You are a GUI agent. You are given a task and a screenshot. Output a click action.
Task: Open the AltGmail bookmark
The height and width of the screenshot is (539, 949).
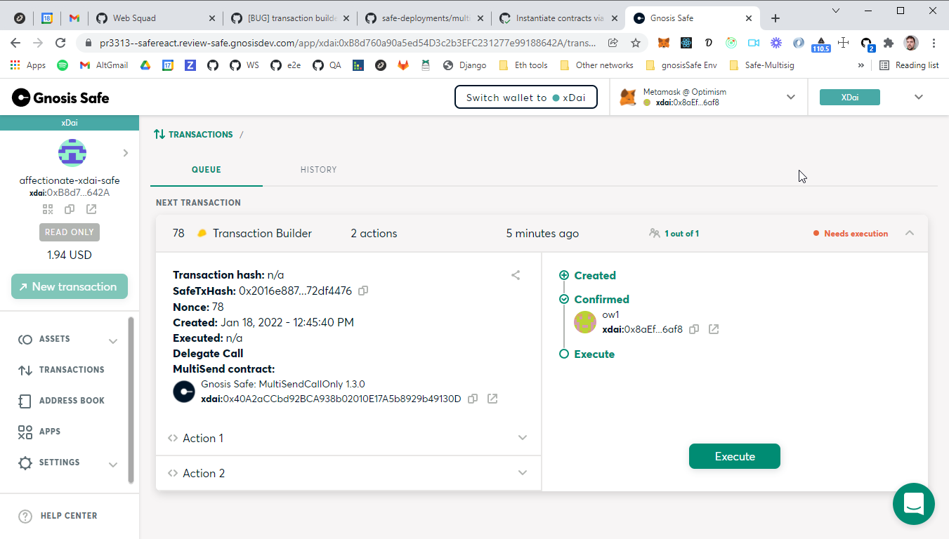[x=104, y=65]
